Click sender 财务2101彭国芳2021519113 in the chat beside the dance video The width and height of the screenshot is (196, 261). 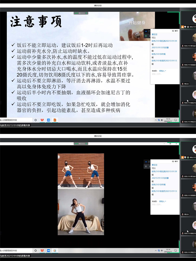pos(164,191)
